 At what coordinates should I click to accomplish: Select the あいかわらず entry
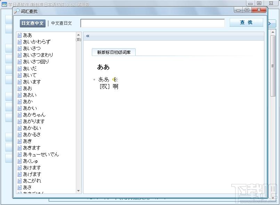pyautogui.click(x=37, y=42)
